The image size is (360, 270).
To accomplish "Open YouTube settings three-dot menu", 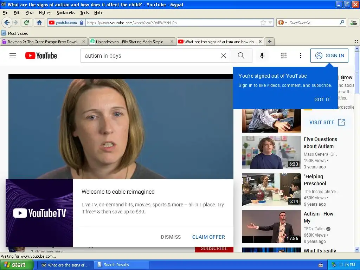I will (x=300, y=56).
